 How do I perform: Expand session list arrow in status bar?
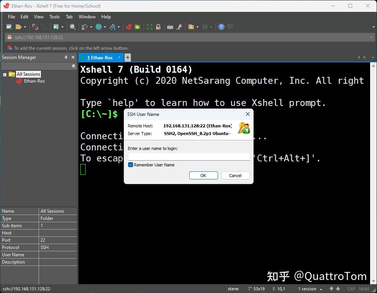[x=321, y=289]
